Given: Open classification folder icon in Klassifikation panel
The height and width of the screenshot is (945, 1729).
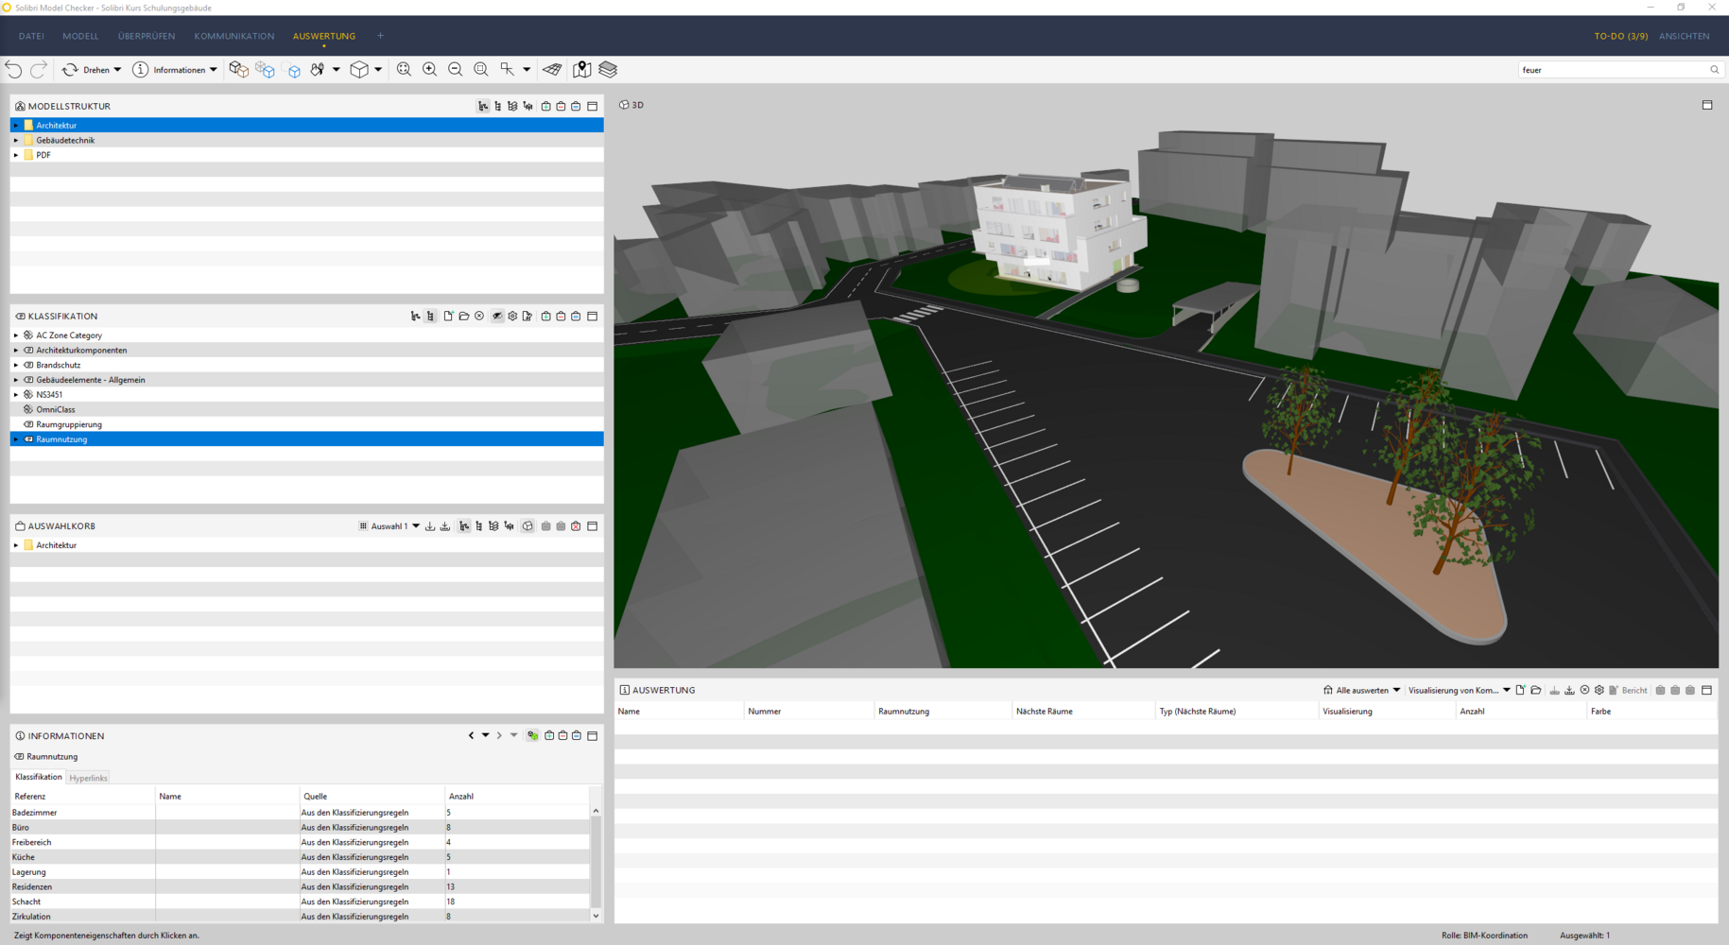Looking at the screenshot, I should (464, 317).
